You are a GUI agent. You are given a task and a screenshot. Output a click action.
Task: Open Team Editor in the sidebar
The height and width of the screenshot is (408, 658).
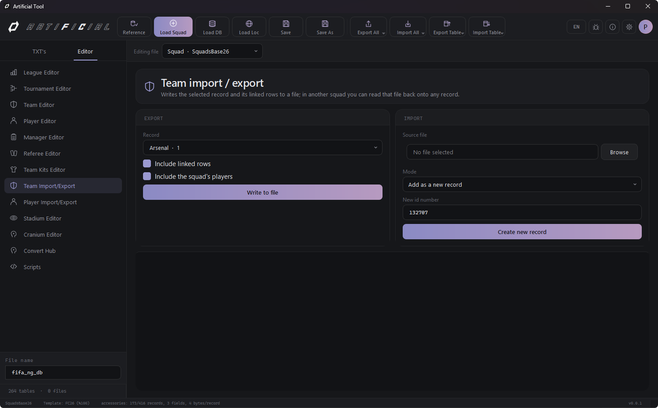tap(63, 105)
